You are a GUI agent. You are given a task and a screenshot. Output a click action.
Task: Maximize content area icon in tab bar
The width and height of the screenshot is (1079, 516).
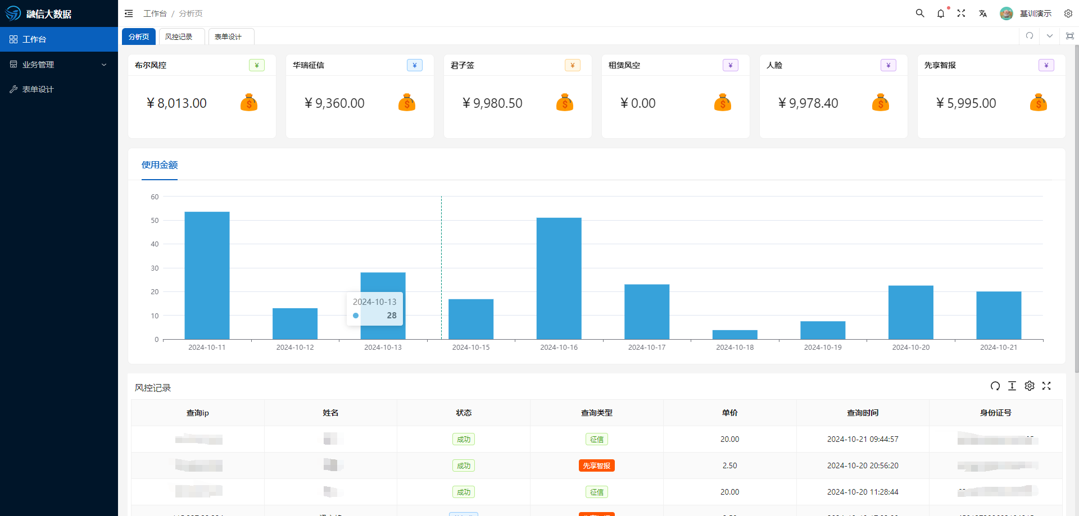pyautogui.click(x=1070, y=36)
